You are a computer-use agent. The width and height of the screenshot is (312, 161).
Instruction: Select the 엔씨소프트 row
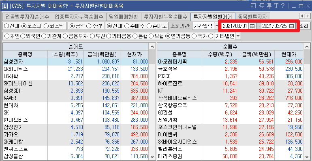[76, 149]
